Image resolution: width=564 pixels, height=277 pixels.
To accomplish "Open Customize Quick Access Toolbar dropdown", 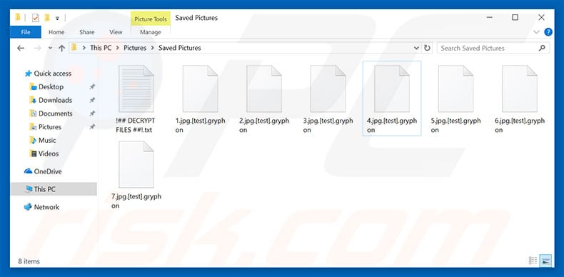I will pos(57,18).
